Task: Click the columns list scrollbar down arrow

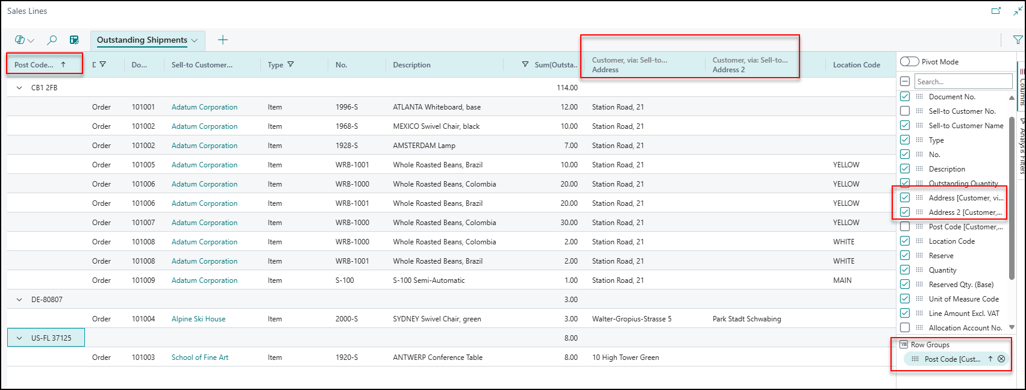Action: tap(1012, 327)
